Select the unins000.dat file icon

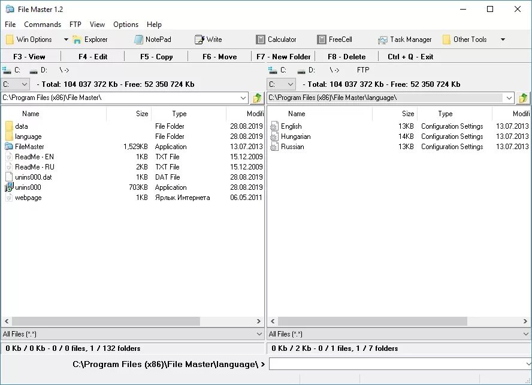point(9,177)
